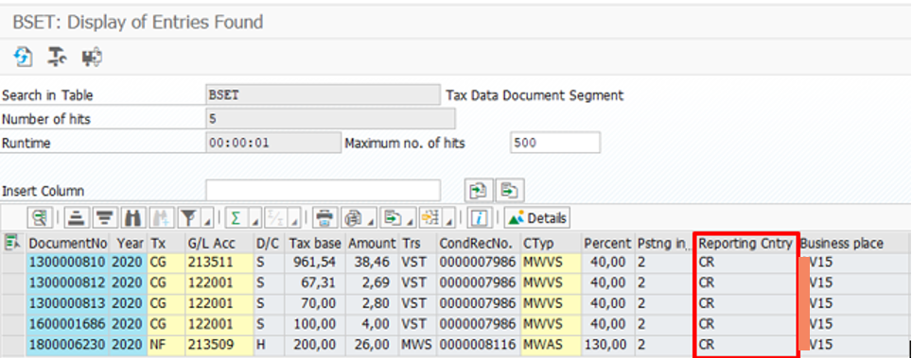912x358 pixels.
Task: Click the Insert Column input field
Action: [324, 190]
